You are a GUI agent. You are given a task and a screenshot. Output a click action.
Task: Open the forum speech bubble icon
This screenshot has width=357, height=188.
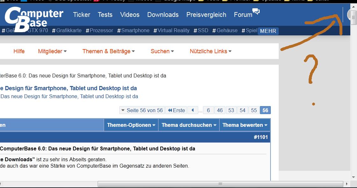256,11
